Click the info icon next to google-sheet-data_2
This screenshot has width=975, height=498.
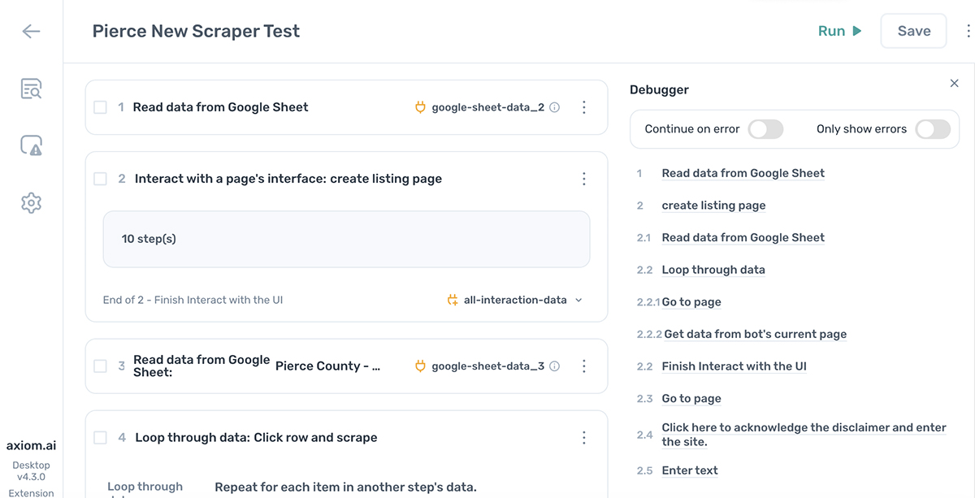(555, 107)
